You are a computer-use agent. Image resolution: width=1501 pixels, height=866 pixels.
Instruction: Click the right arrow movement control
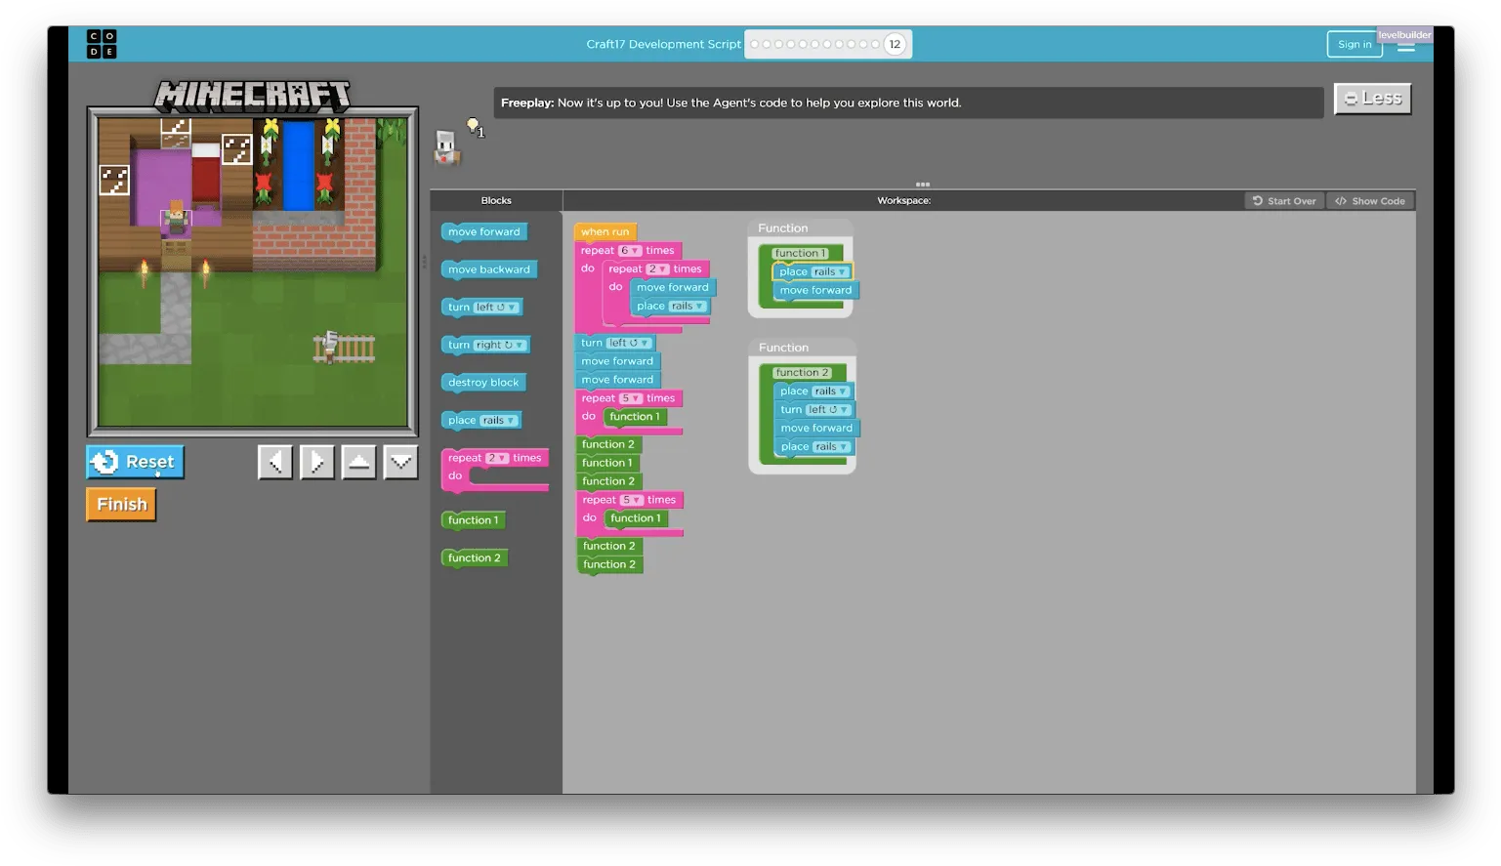click(x=317, y=462)
